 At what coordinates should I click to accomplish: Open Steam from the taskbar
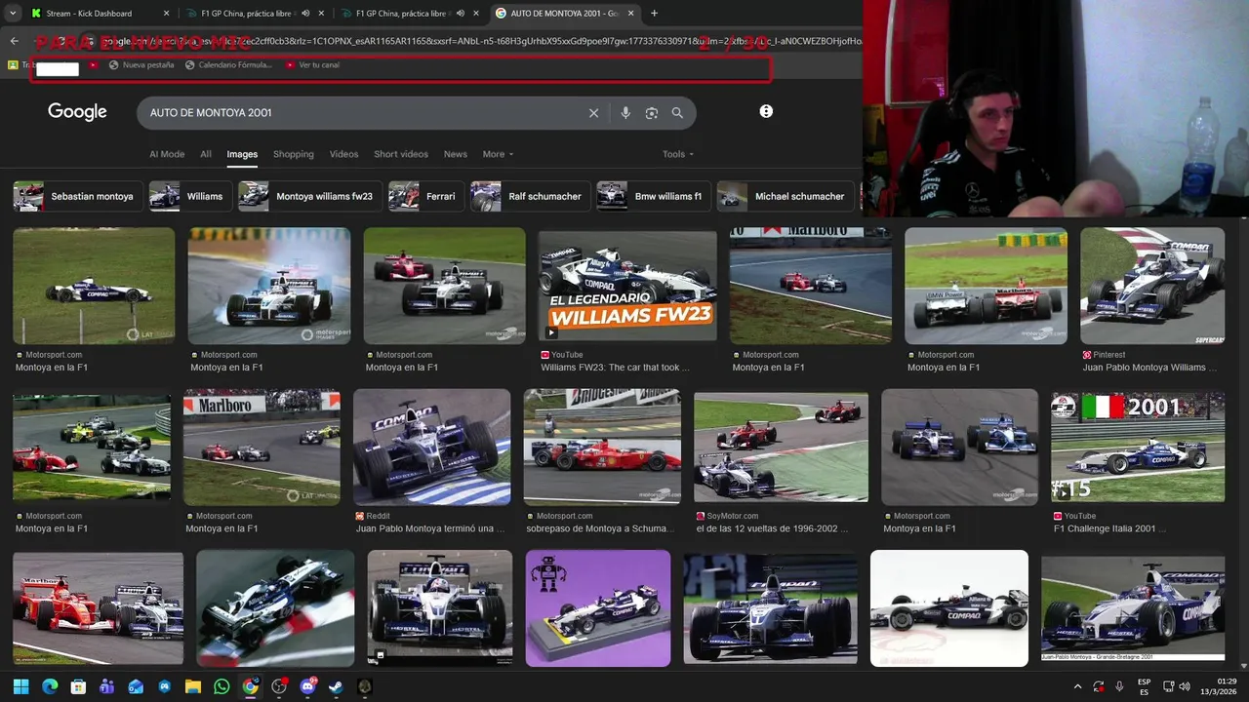point(336,686)
